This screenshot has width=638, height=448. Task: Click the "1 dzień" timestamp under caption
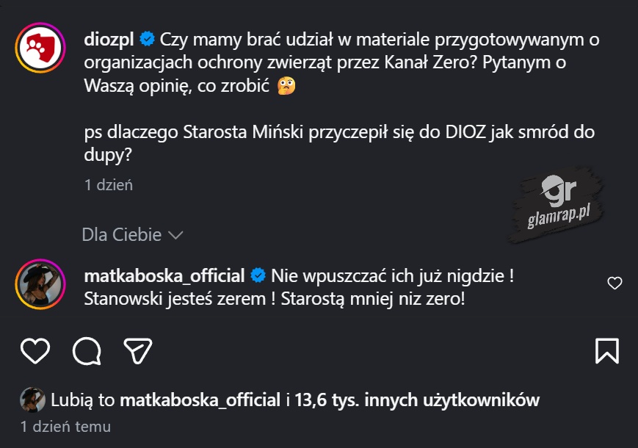[x=109, y=185]
